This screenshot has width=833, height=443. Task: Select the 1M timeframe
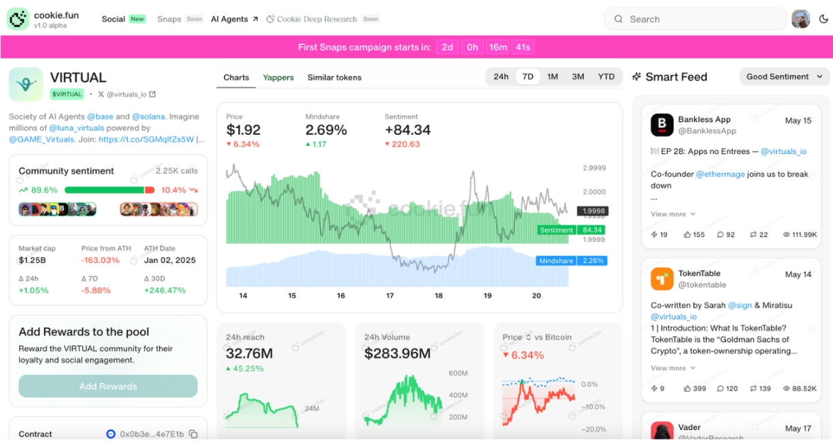coord(553,77)
